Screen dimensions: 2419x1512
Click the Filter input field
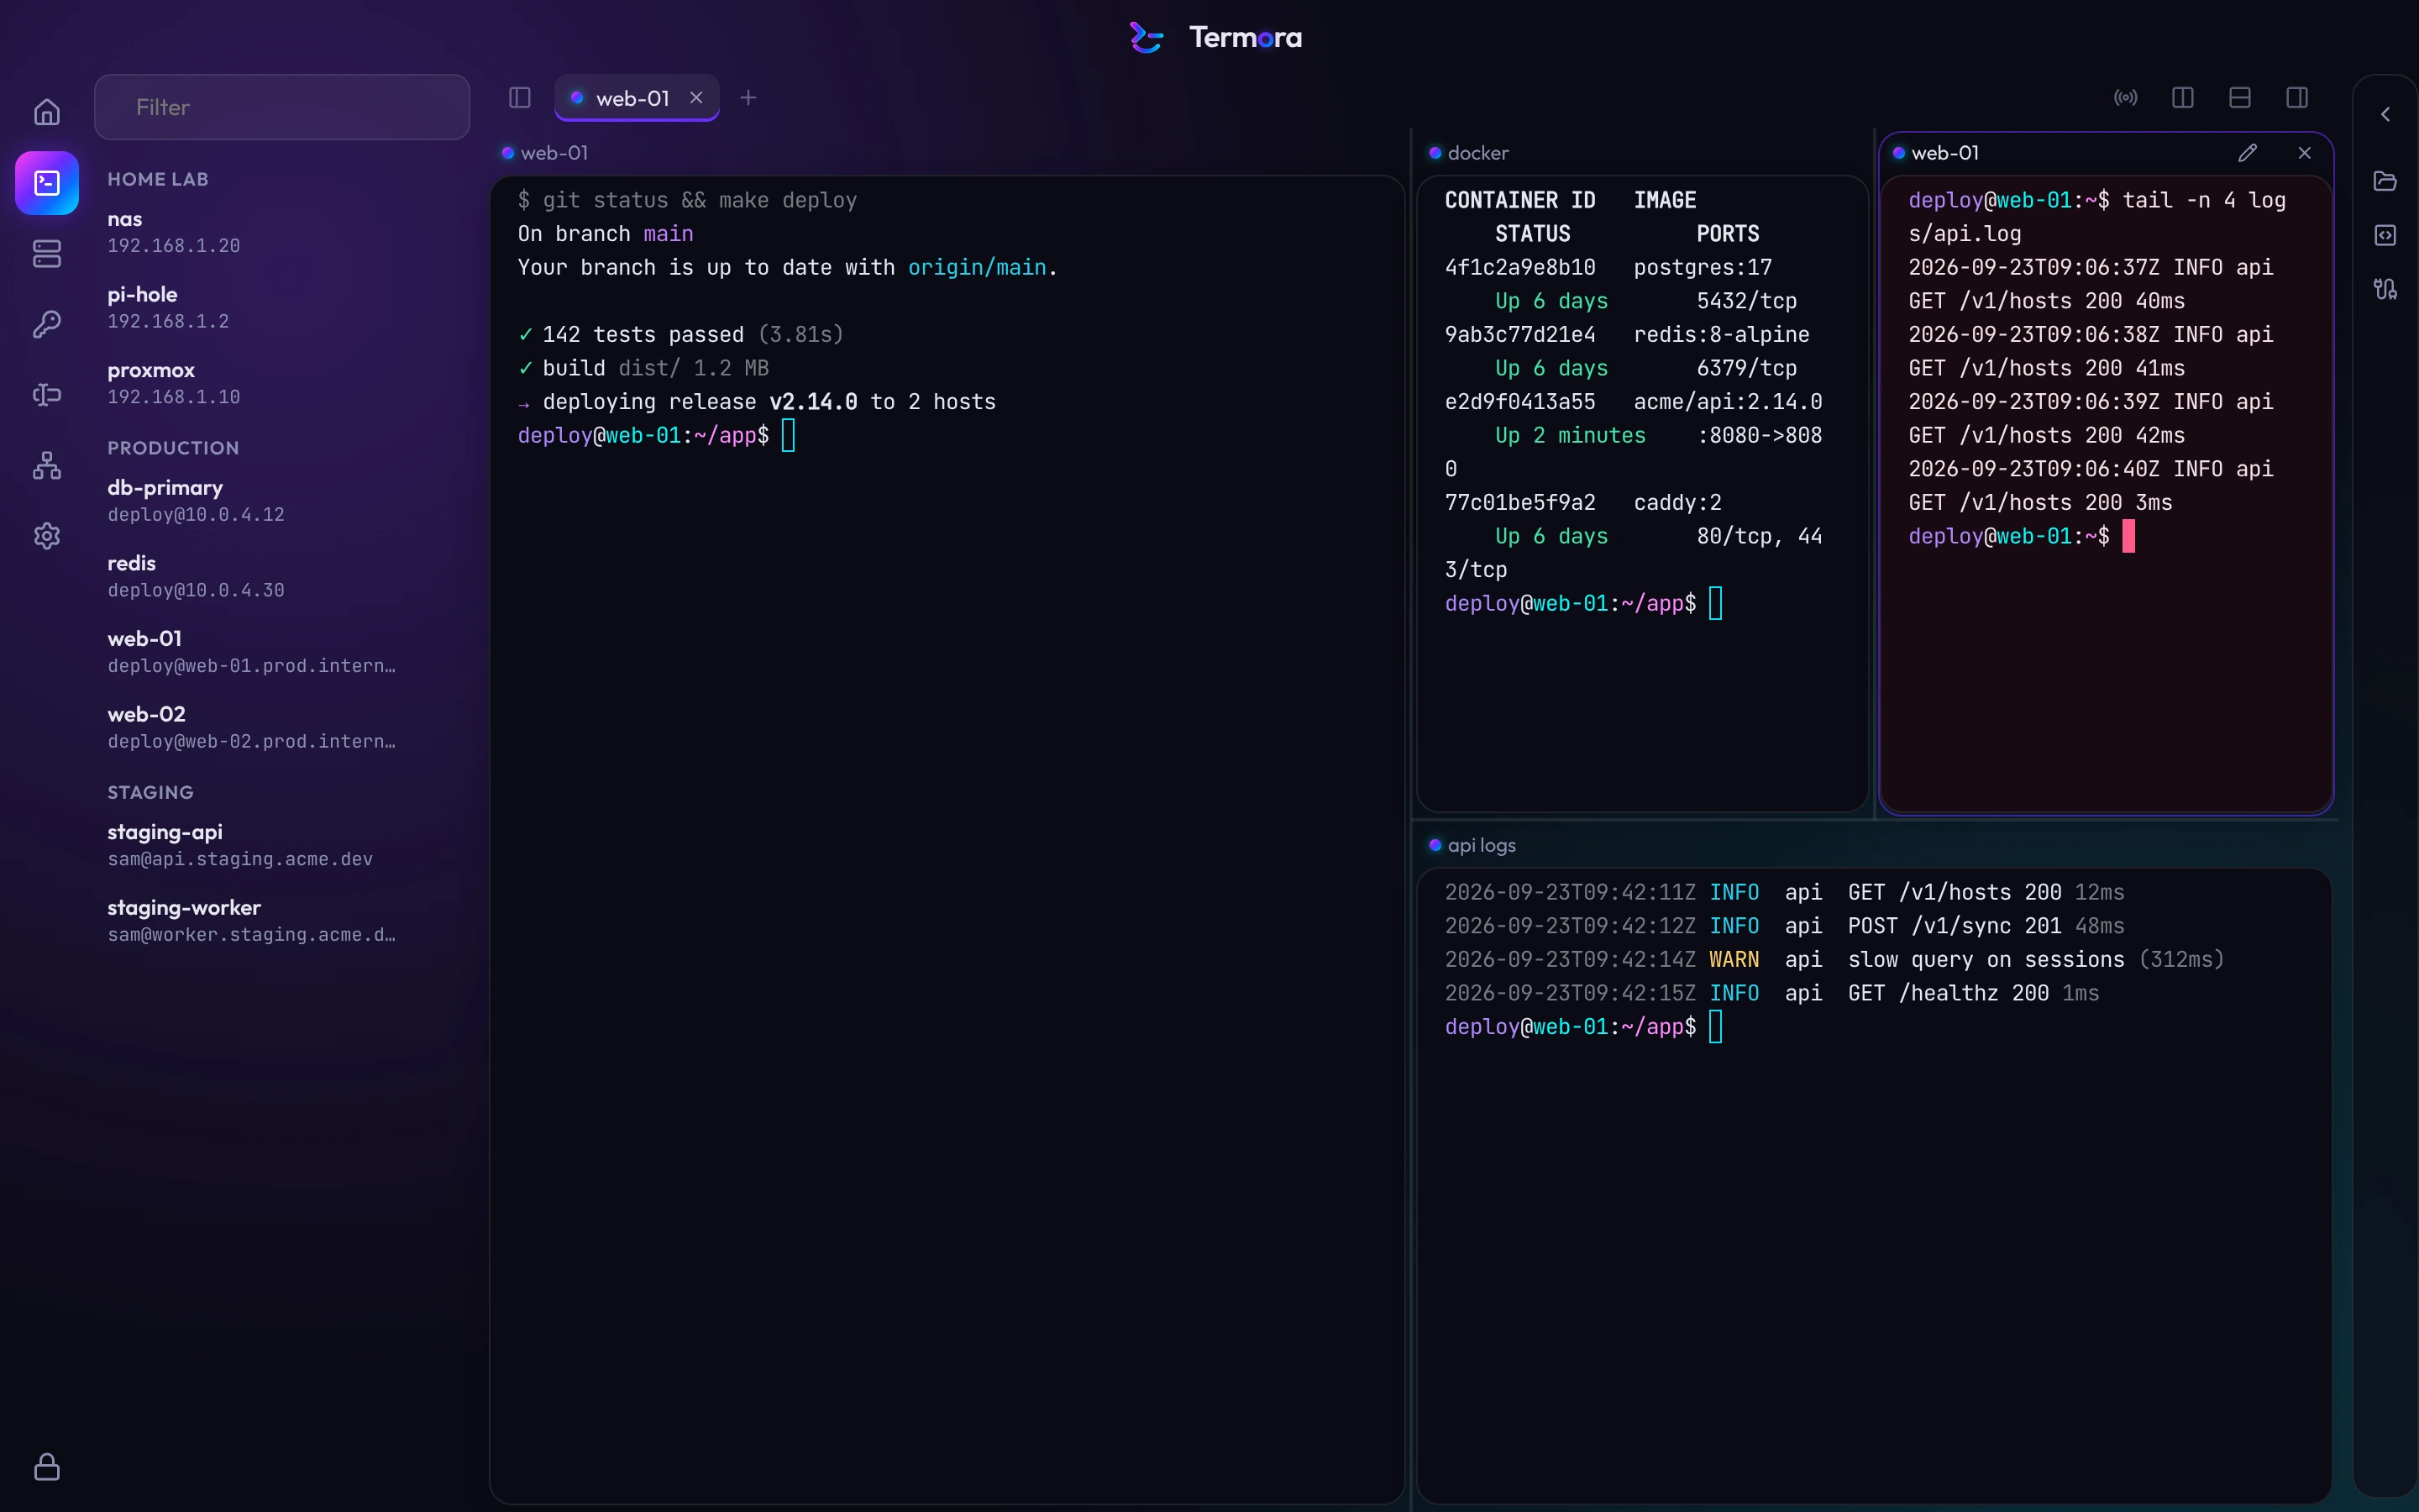pos(282,107)
